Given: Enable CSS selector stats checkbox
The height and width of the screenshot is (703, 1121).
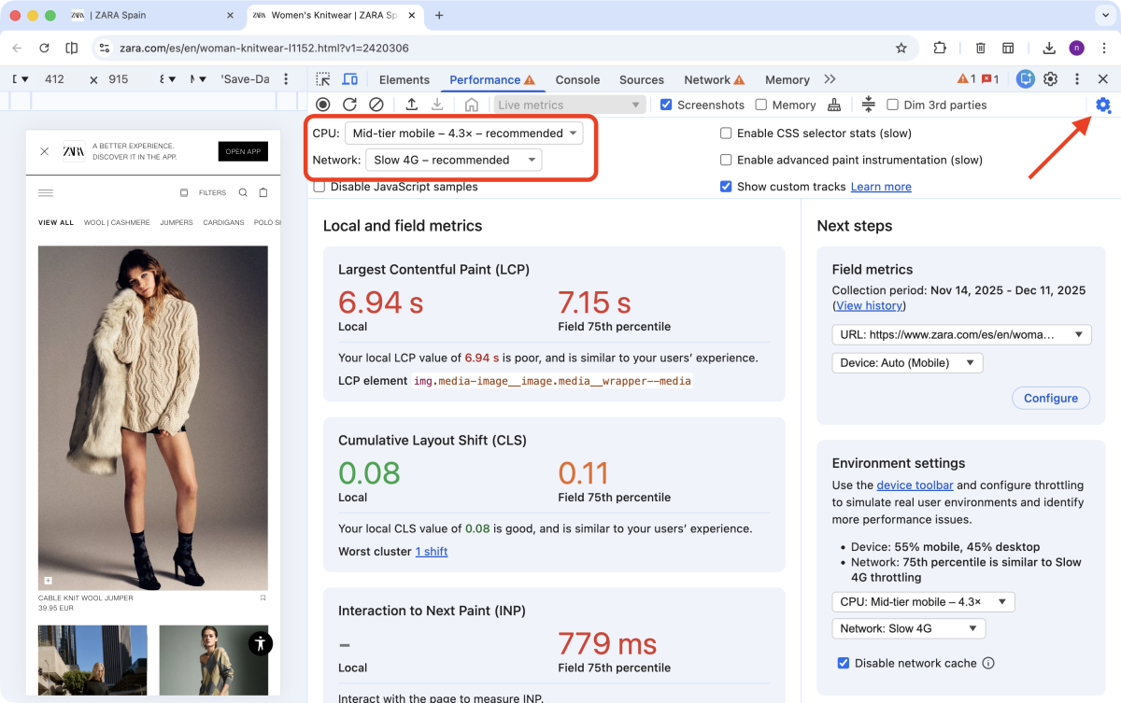Looking at the screenshot, I should (x=726, y=134).
